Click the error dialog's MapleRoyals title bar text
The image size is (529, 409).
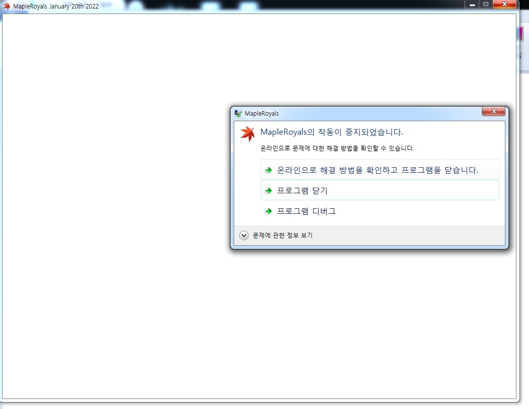262,114
